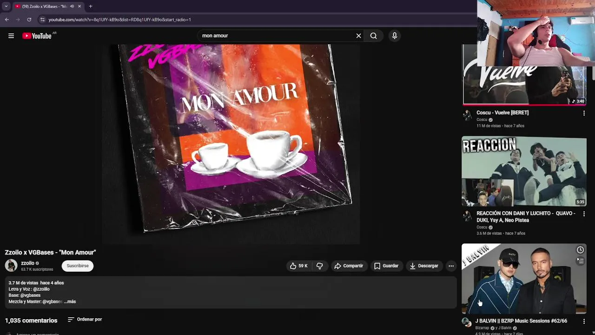The width and height of the screenshot is (595, 335).
Task: Click the "3.7 M de vistas" text
Action: (23, 283)
